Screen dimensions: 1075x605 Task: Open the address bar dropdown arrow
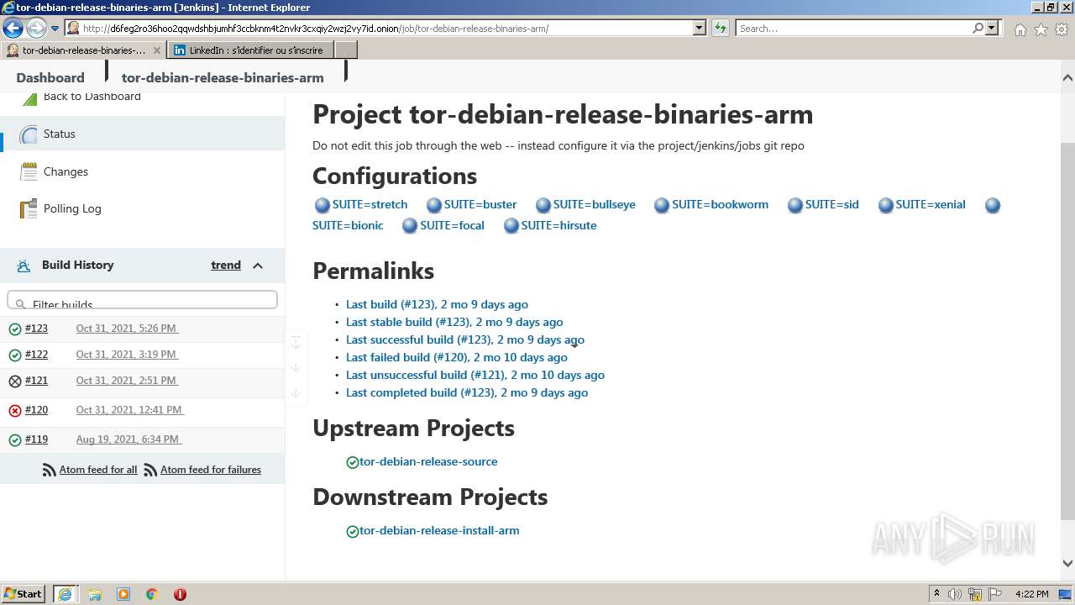coord(699,29)
